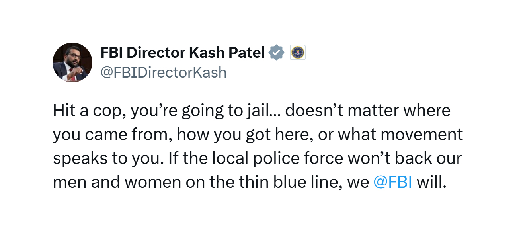Viewport: 517px width, 242px height.
Task: Visit the @FBIDirectorKash handle
Action: (164, 73)
